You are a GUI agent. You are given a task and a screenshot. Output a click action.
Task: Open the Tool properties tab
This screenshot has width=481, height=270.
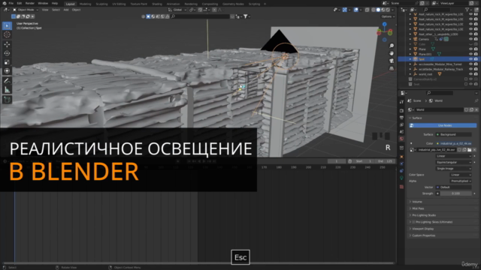pos(401,102)
